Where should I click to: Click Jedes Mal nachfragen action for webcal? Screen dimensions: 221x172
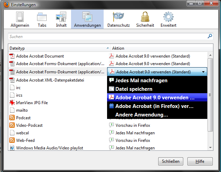132,133
